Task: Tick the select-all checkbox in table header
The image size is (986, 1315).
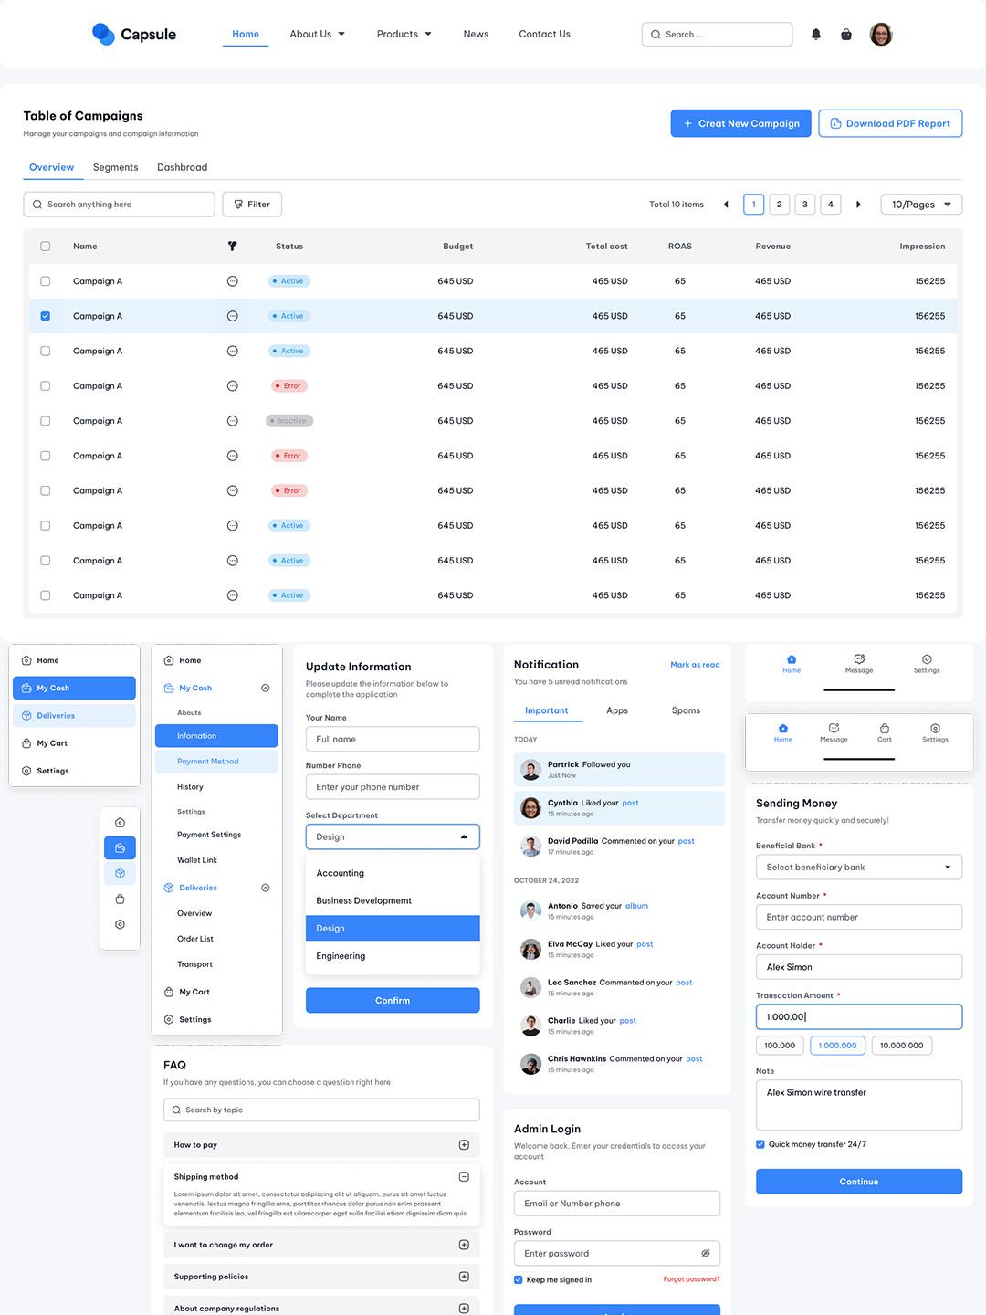Action: [46, 247]
